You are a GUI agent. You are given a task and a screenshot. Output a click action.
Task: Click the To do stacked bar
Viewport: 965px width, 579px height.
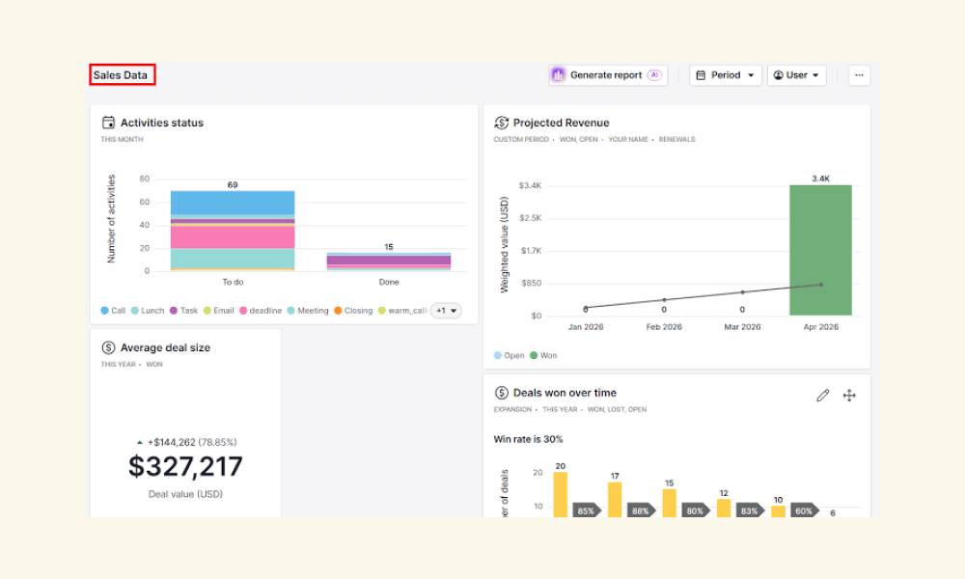[233, 231]
